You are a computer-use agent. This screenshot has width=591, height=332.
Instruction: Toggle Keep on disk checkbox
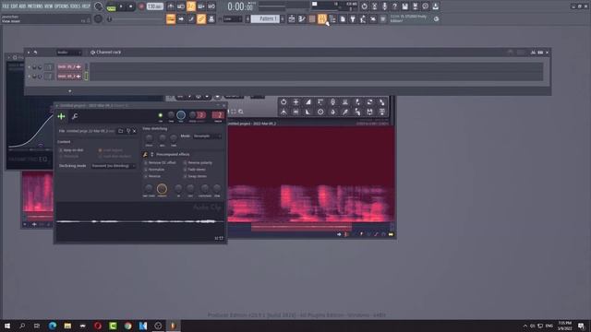[61, 150]
